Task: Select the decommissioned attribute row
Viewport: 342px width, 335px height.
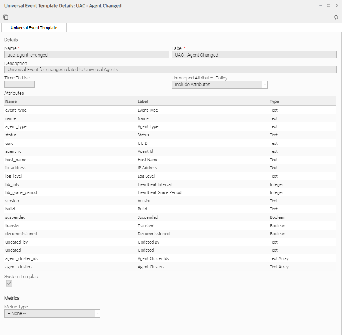Action: point(21,234)
